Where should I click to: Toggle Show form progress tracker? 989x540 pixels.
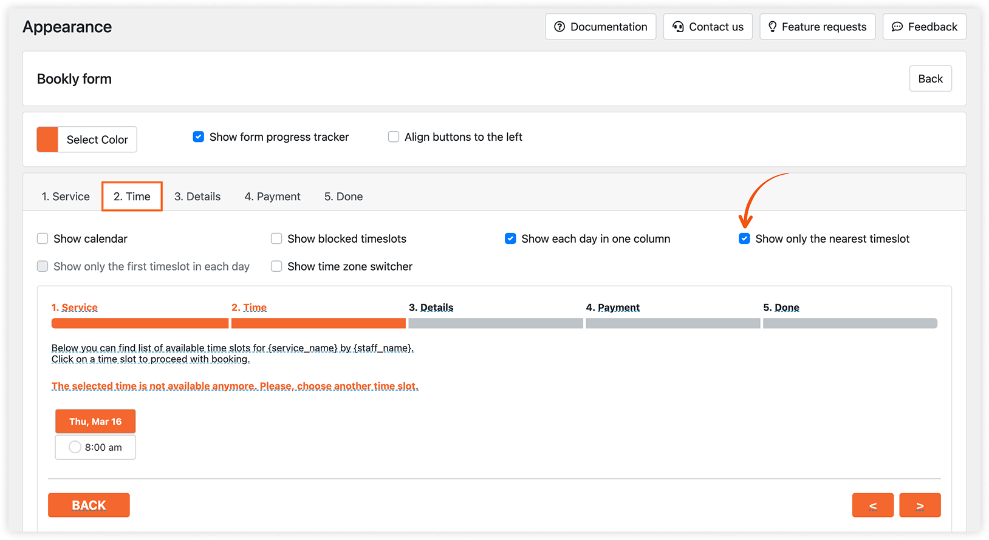pyautogui.click(x=199, y=137)
